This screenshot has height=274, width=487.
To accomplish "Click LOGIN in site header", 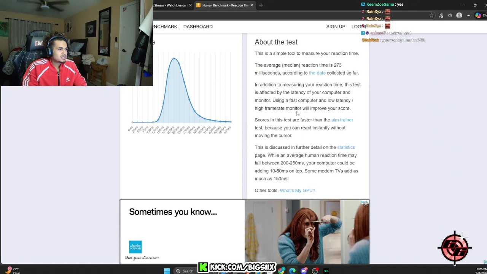I will (358, 27).
